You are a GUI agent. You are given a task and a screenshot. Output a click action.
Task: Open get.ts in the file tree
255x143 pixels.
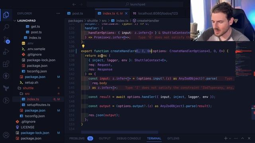click(x=35, y=27)
